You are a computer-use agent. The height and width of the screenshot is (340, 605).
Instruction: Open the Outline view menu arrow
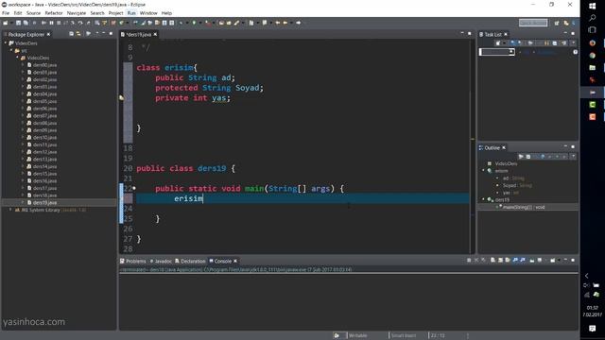coord(573,157)
